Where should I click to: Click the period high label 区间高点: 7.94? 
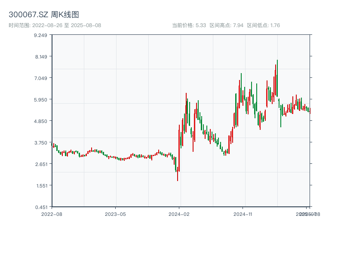coord(227,25)
